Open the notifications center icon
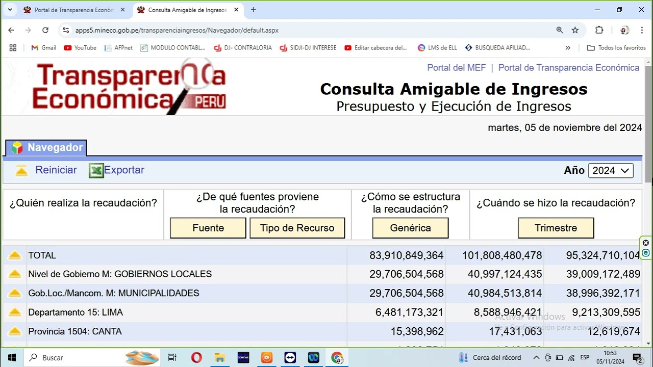Viewport: 653px width, 367px height. pyautogui.click(x=638, y=357)
